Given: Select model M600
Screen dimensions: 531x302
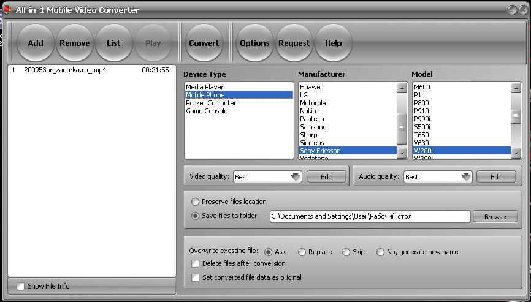Looking at the screenshot, I should tap(462, 87).
